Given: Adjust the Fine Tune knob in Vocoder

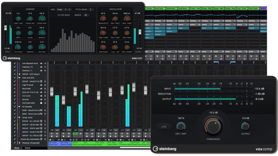Looking at the screenshot, I should pyautogui.click(x=18, y=19).
